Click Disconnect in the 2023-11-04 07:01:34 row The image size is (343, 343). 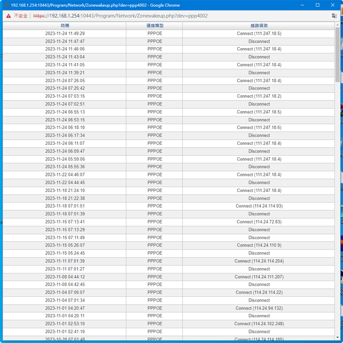point(259,300)
